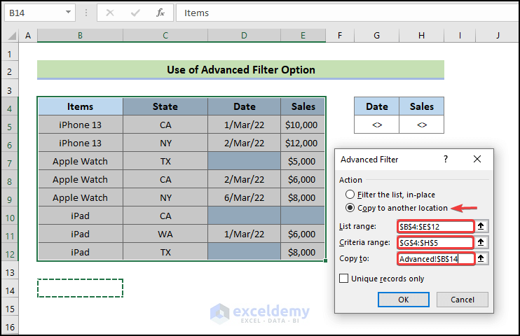Image resolution: width=520 pixels, height=336 pixels.
Task: Close the Advanced Filter dialog
Action: (477, 159)
